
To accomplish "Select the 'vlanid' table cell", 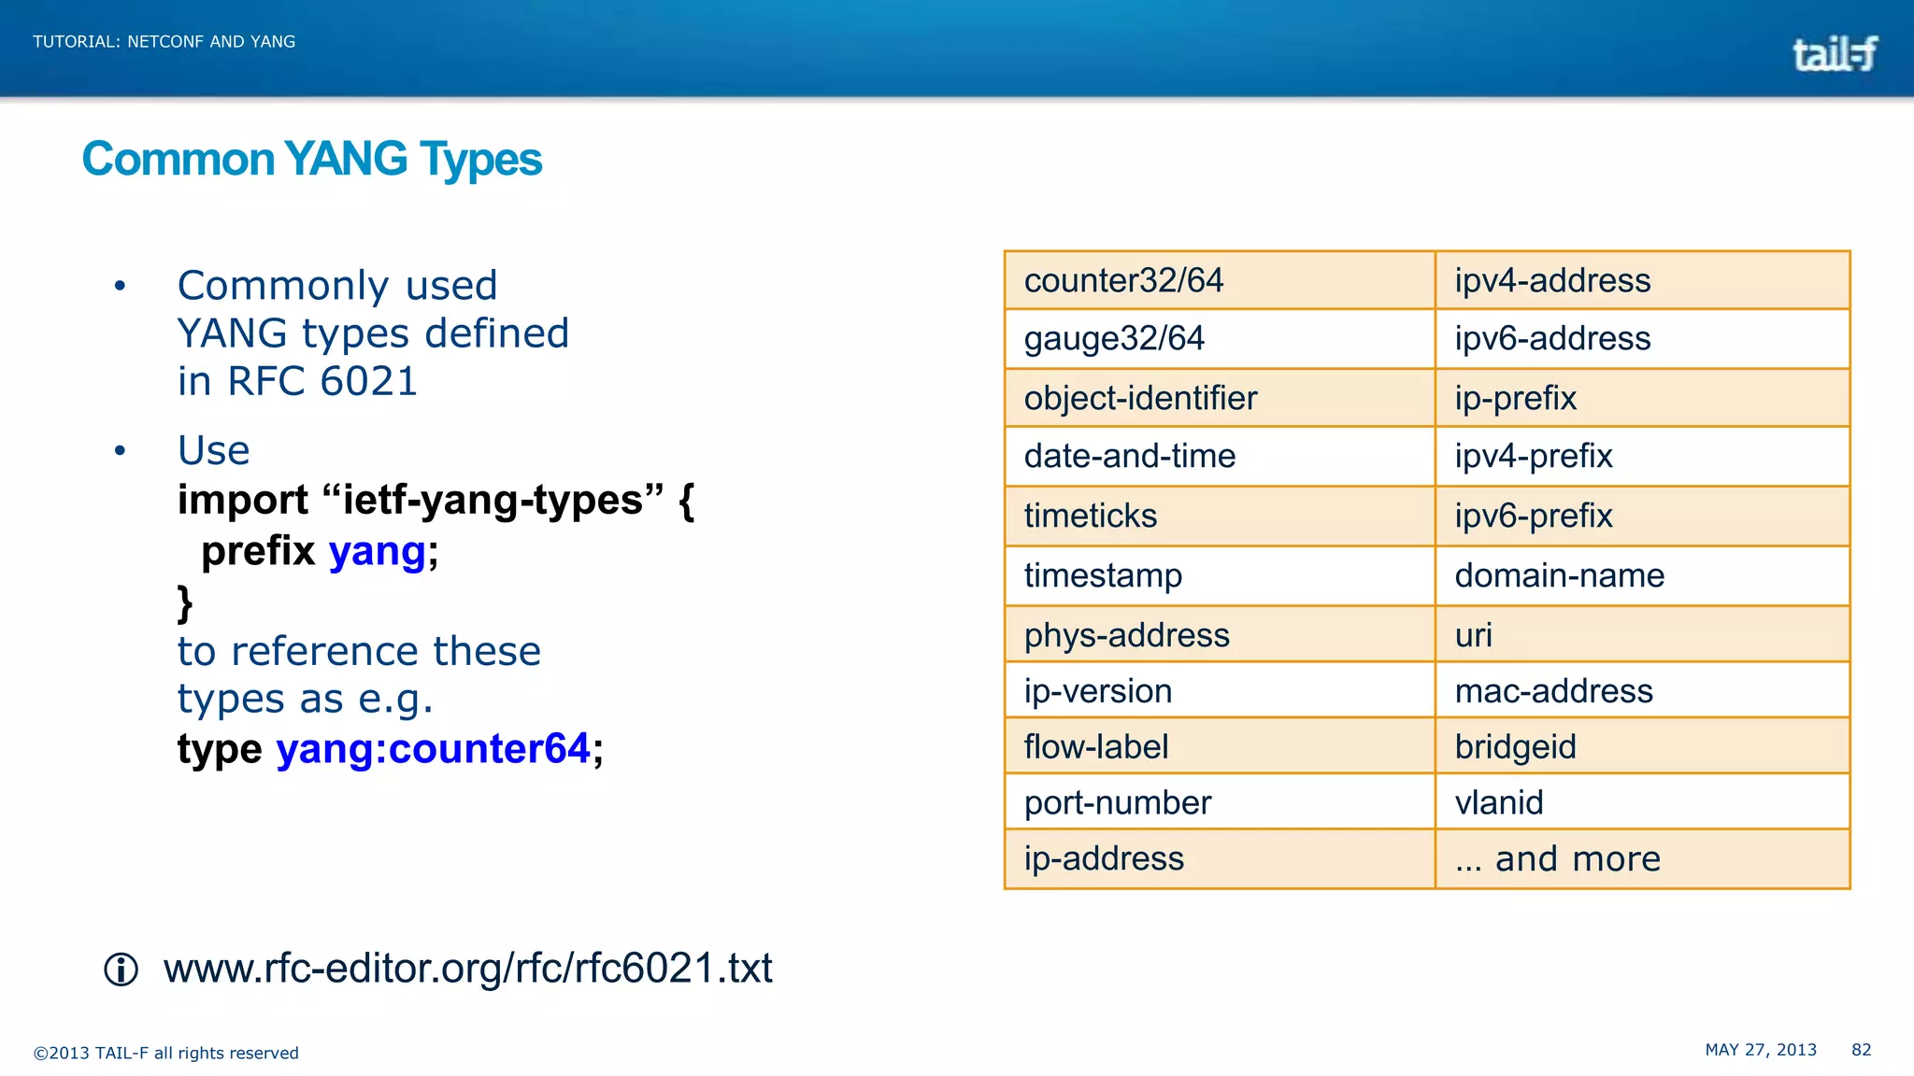I will [1643, 801].
